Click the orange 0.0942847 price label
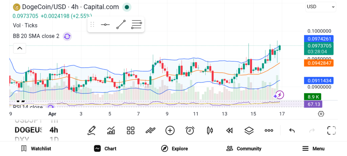Screen dimensions: 347x156 (319, 63)
